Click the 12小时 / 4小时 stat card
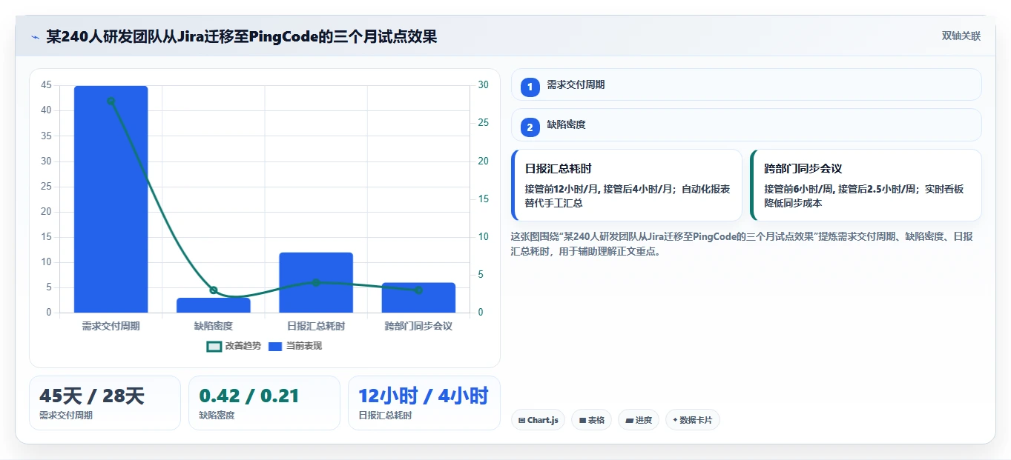1011x460 pixels. pyautogui.click(x=424, y=403)
